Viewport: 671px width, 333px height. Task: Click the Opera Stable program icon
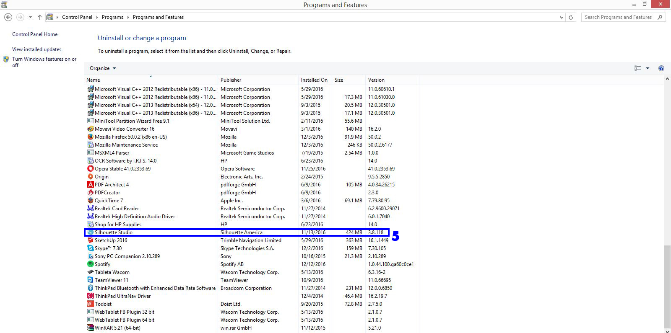click(x=90, y=169)
